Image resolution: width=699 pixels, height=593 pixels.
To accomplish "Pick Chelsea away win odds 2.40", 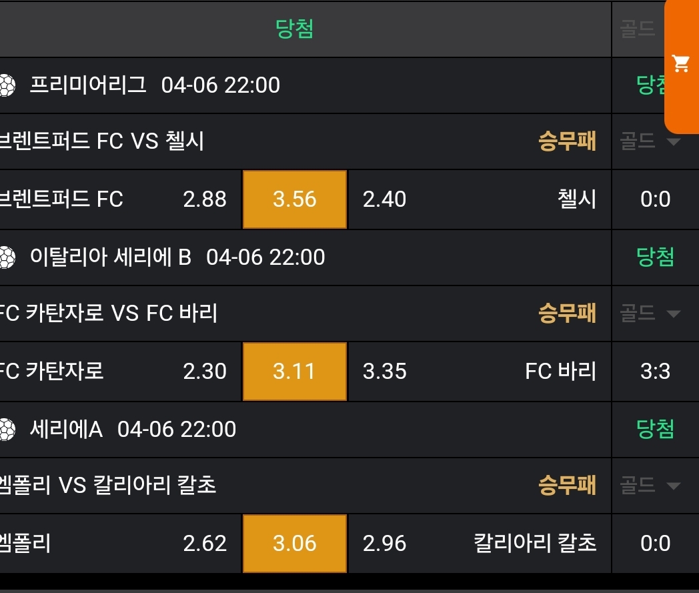I will click(384, 199).
